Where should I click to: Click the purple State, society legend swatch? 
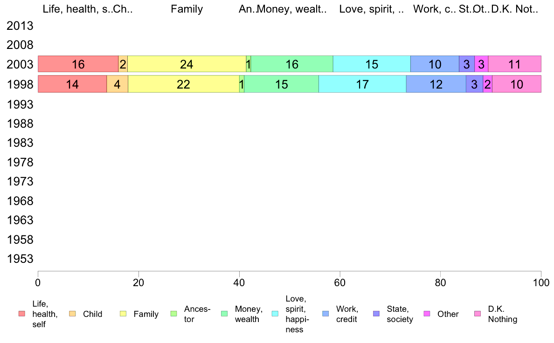point(376,314)
